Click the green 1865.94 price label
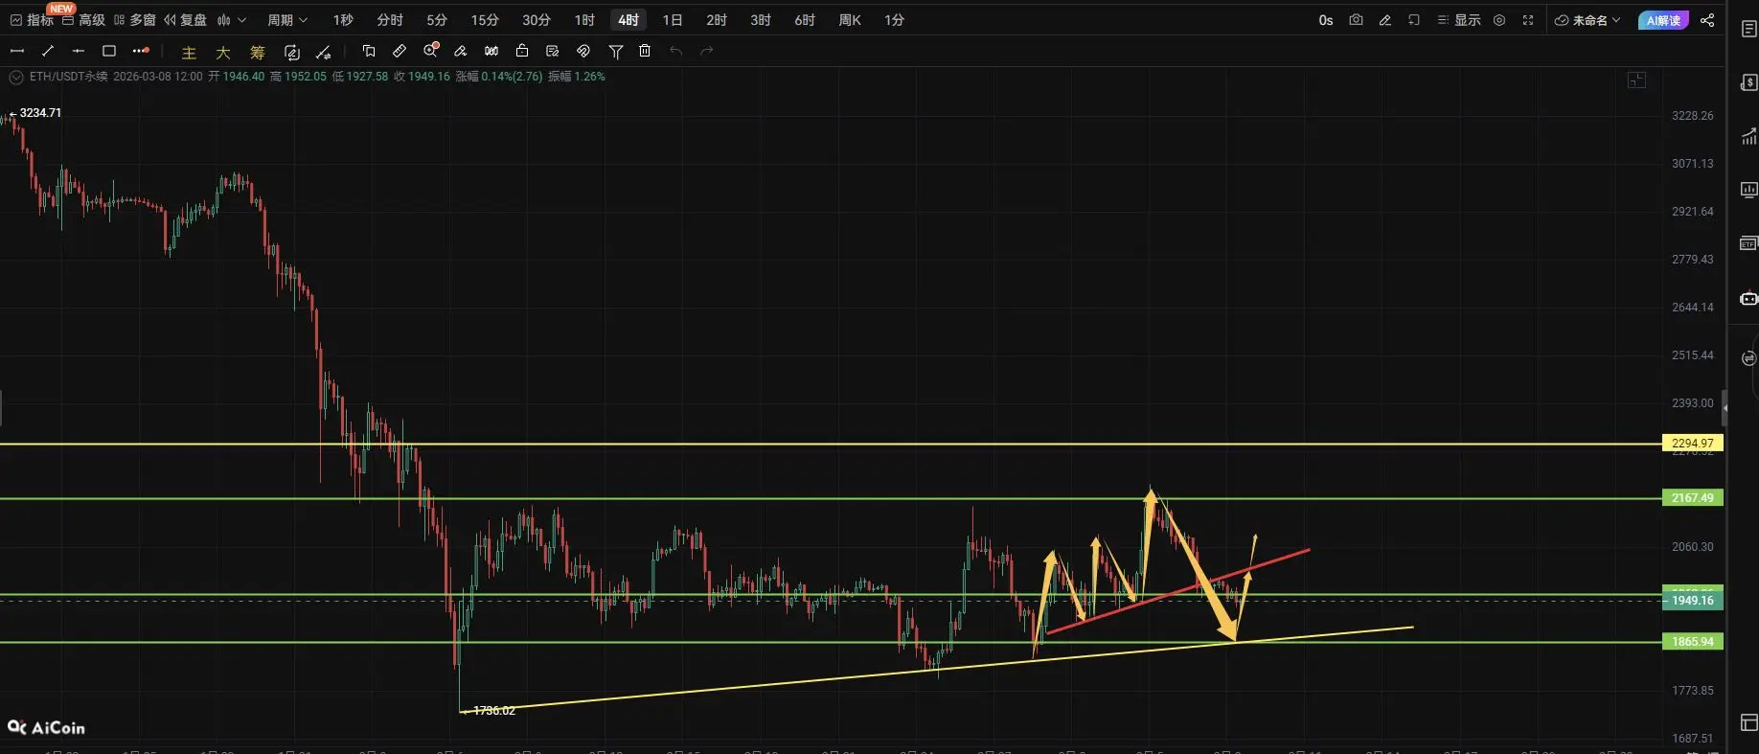This screenshot has height=754, width=1759. point(1692,641)
